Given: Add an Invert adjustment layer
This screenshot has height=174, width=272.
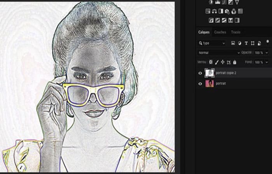Looking at the screenshot, I should pos(211,20).
